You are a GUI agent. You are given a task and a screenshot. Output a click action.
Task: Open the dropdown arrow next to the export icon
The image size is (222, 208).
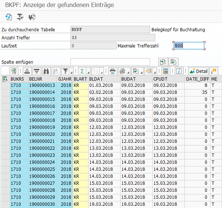[x=142, y=72]
